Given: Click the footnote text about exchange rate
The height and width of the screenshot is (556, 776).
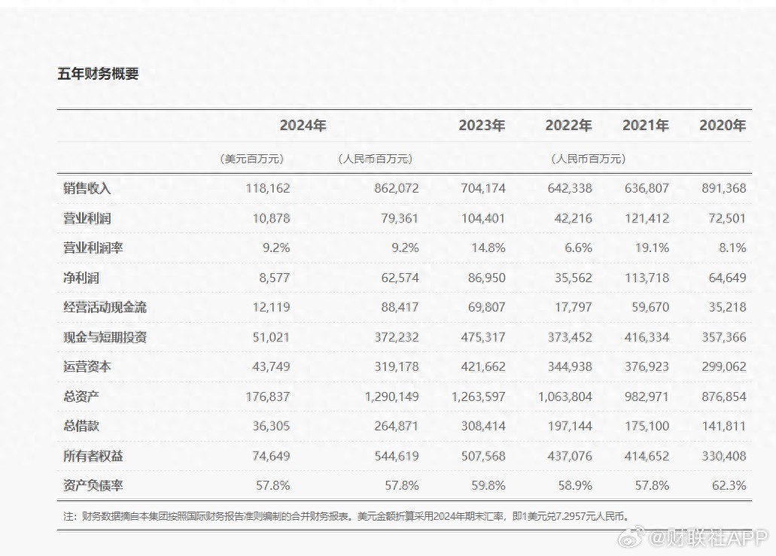Looking at the screenshot, I should 345,517.
